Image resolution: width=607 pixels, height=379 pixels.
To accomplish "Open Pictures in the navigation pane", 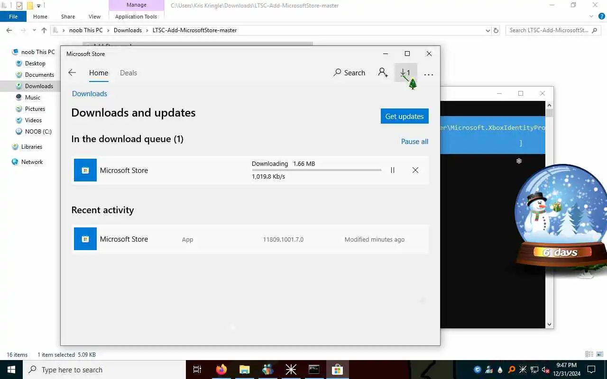I will click(x=35, y=109).
